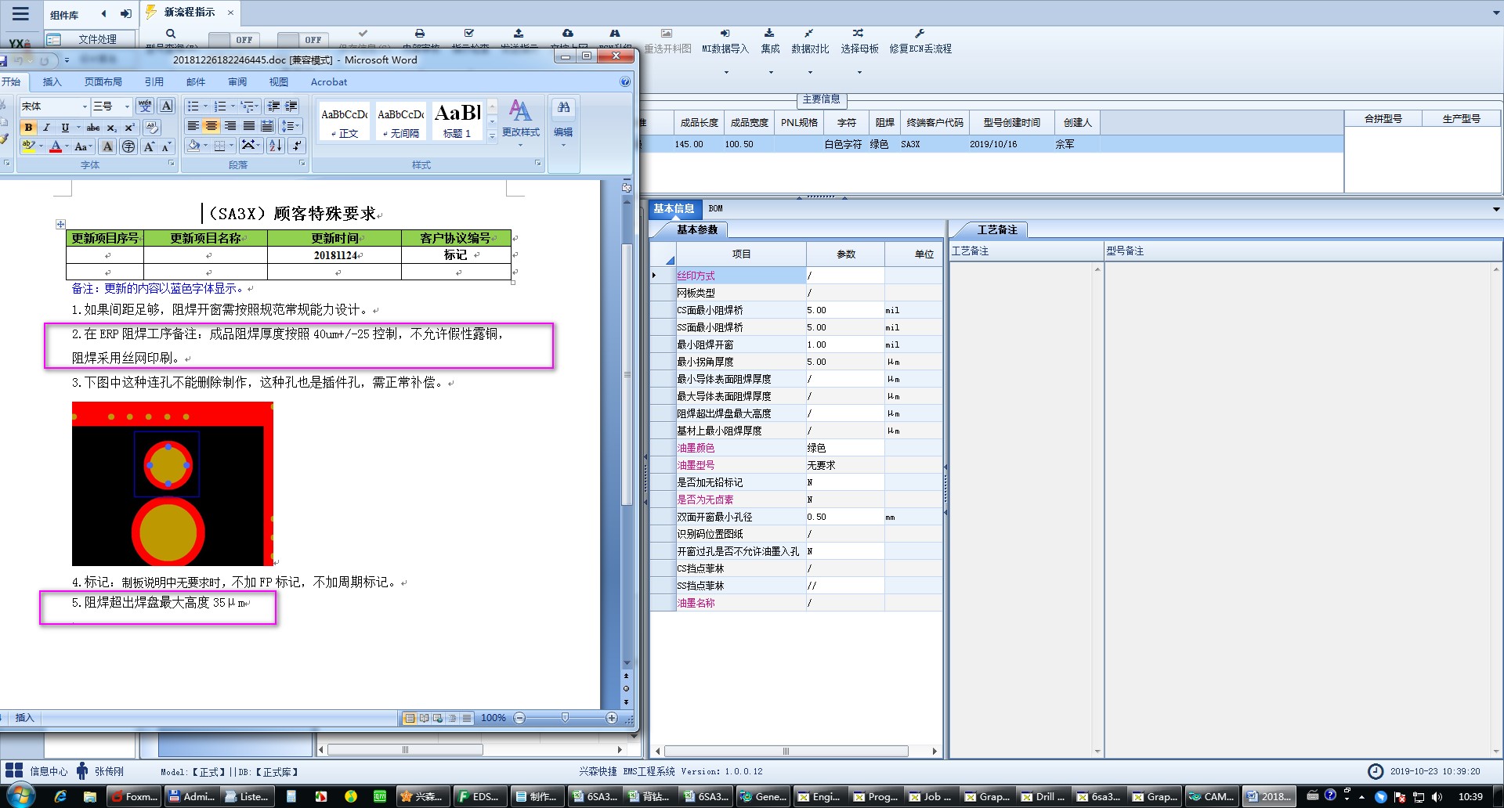Shrink the font size in Word
1504x808 pixels.
[166, 146]
